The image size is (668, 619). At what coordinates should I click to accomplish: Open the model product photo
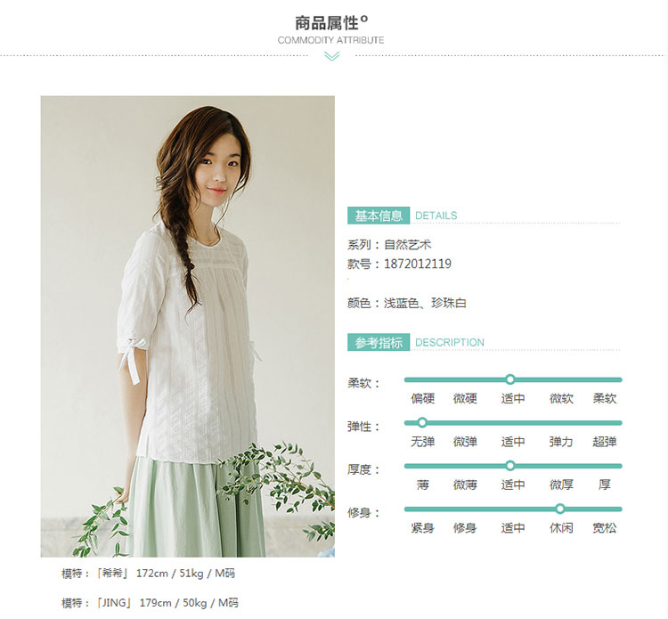(187, 326)
